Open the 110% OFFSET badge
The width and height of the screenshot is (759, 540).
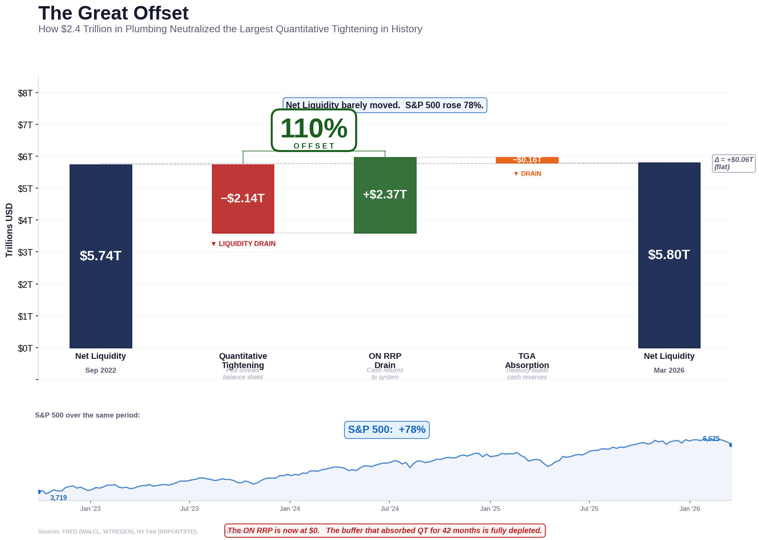(314, 130)
